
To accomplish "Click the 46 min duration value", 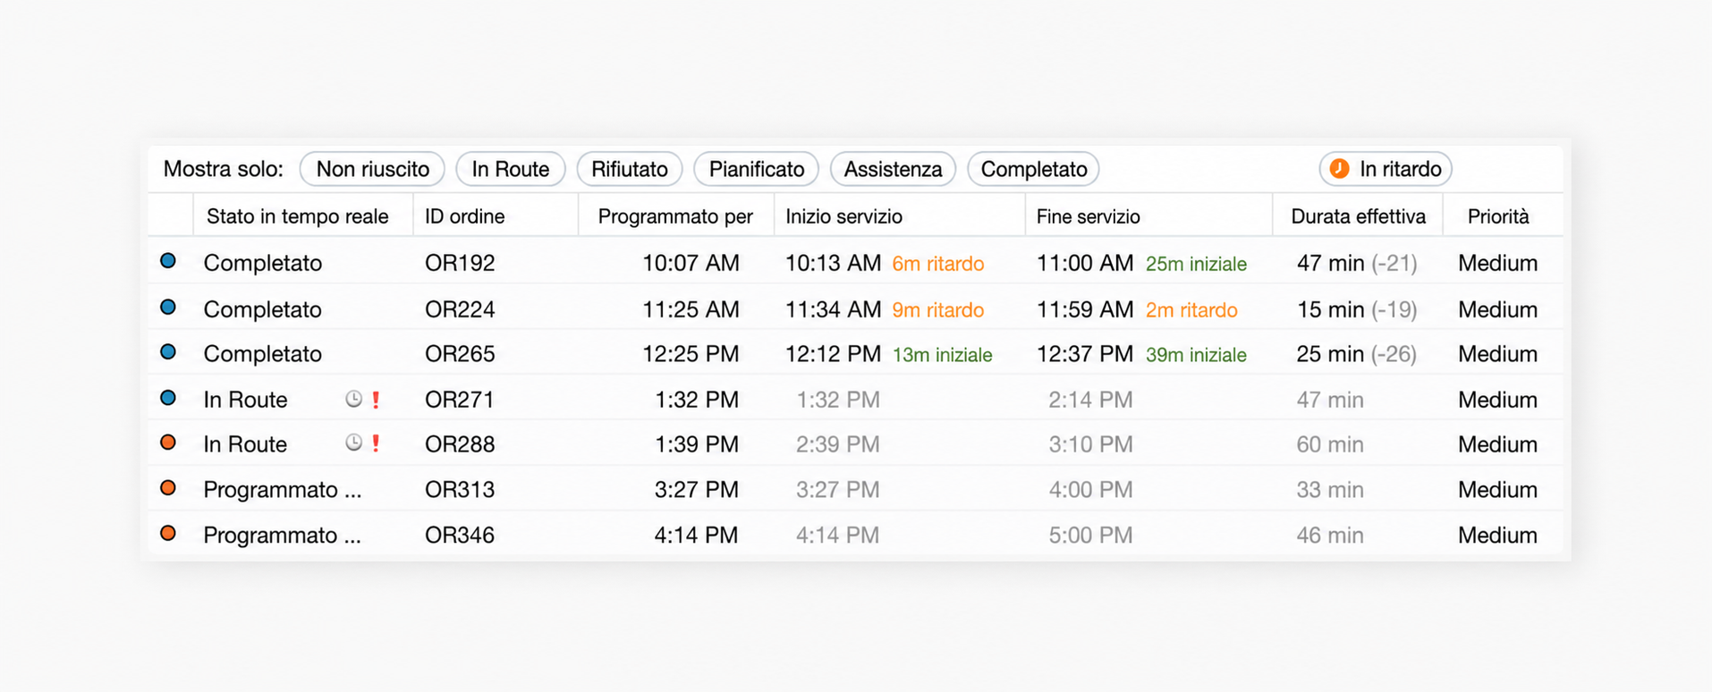I will coord(1330,536).
